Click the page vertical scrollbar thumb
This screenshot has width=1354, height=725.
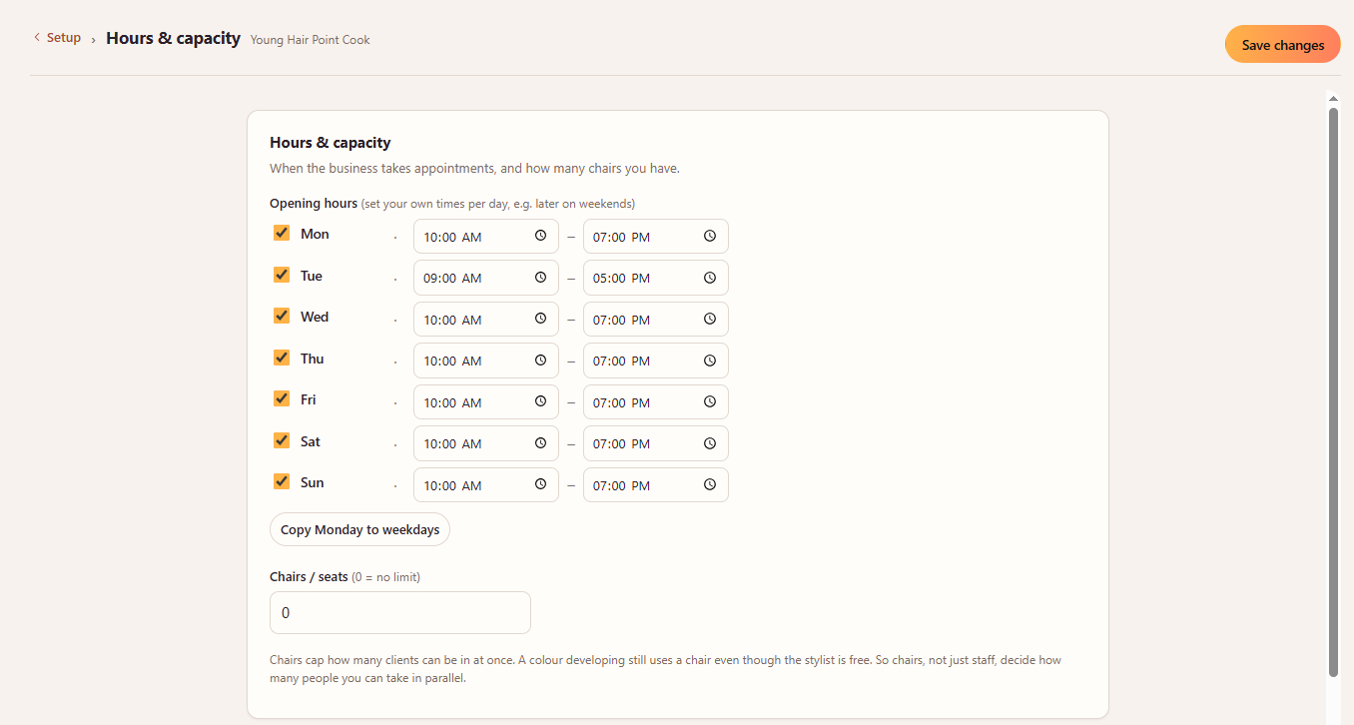pyautogui.click(x=1333, y=392)
